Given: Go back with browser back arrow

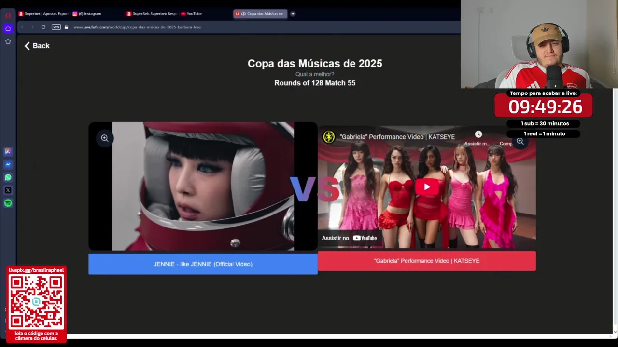Looking at the screenshot, I should [22, 27].
